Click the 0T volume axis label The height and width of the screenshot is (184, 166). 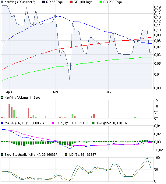tap(156, 118)
